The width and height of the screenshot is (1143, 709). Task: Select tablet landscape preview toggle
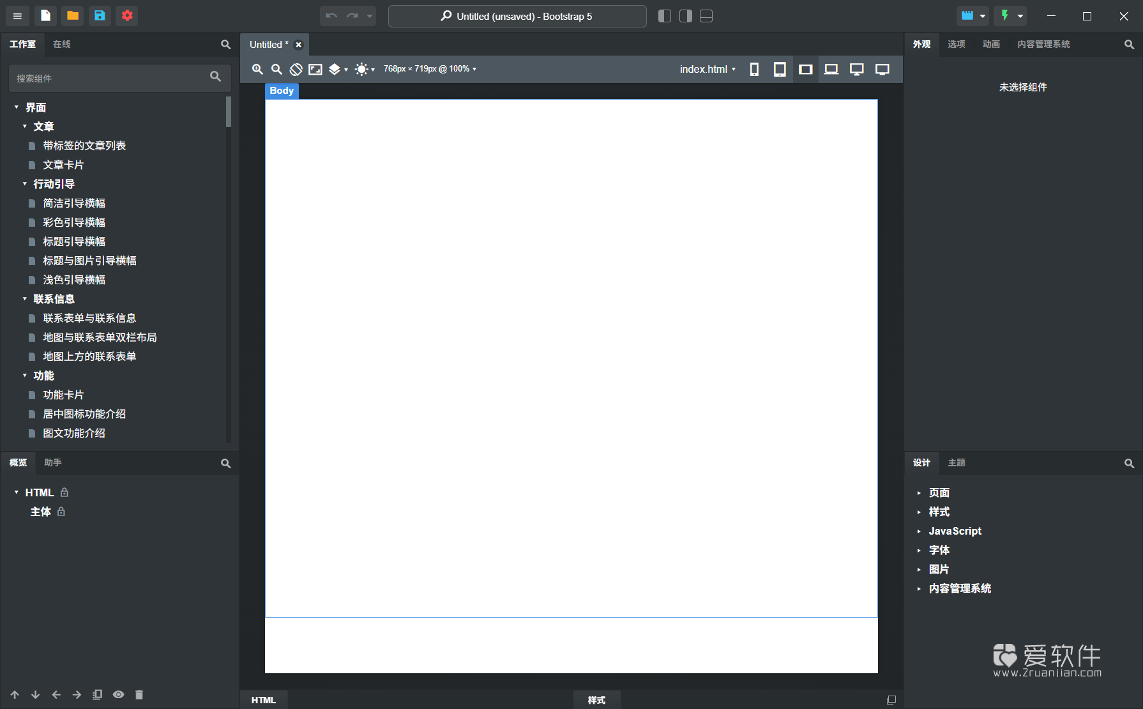[805, 69]
